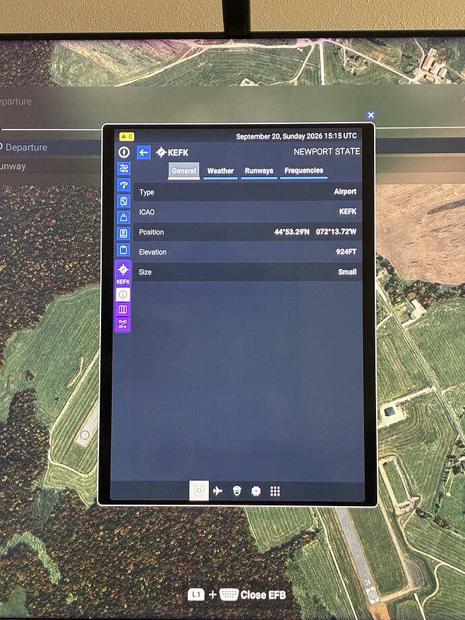Screen dimensions: 465x620
Task: Click the airport symbol next to KEFK title
Action: (x=161, y=152)
